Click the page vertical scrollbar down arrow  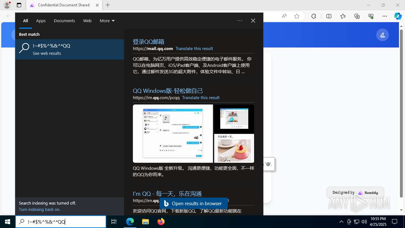(402, 210)
